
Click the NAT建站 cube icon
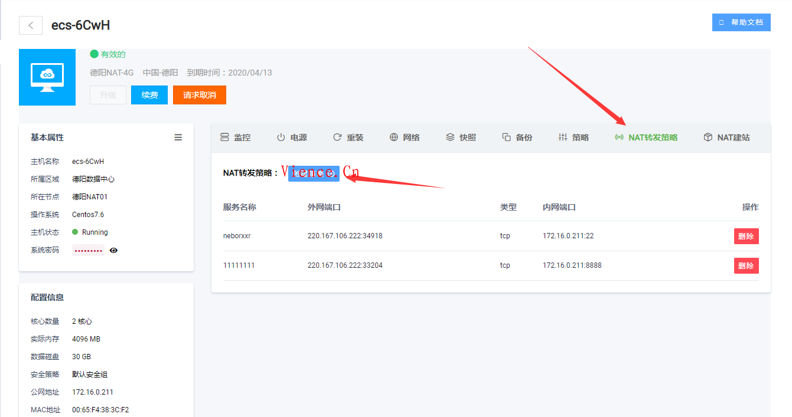point(708,137)
